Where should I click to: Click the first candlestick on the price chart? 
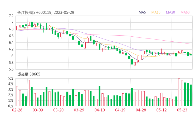[17, 28]
